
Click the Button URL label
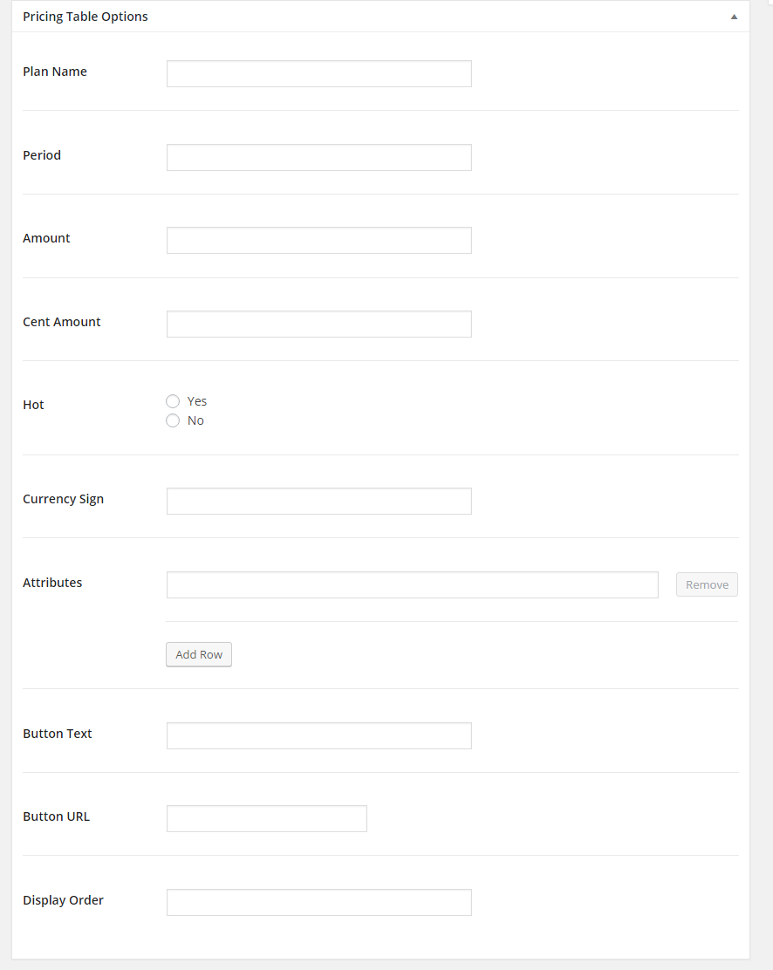point(56,816)
